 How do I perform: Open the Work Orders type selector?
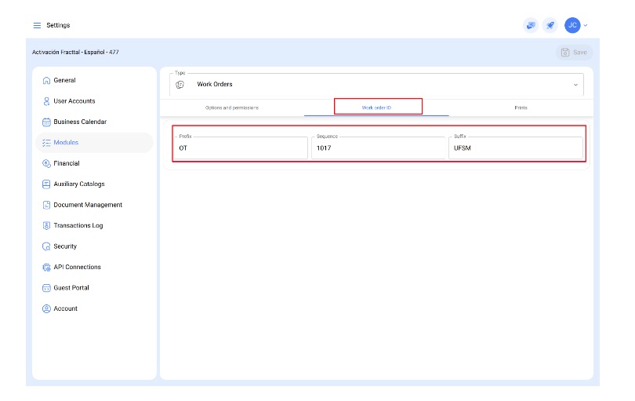click(x=376, y=84)
